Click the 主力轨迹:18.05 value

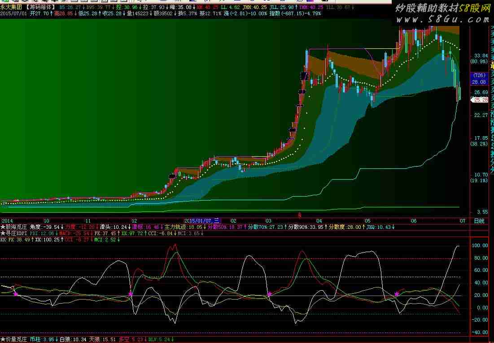click(x=183, y=227)
